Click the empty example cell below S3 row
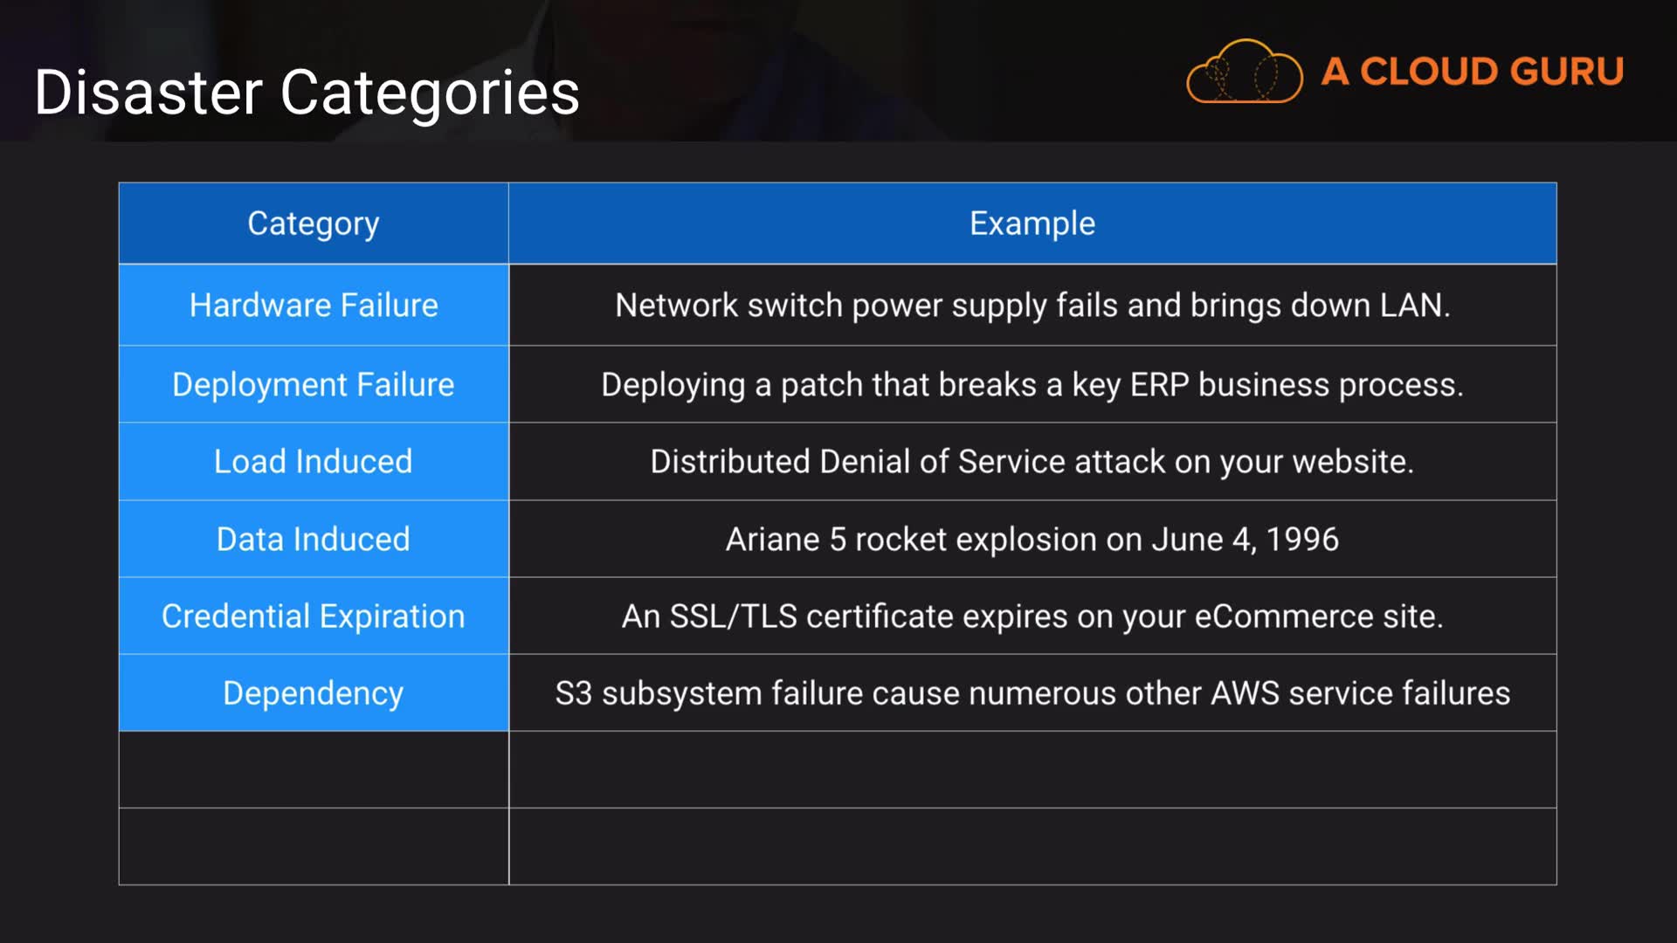This screenshot has height=943, width=1677. pyautogui.click(x=1032, y=770)
